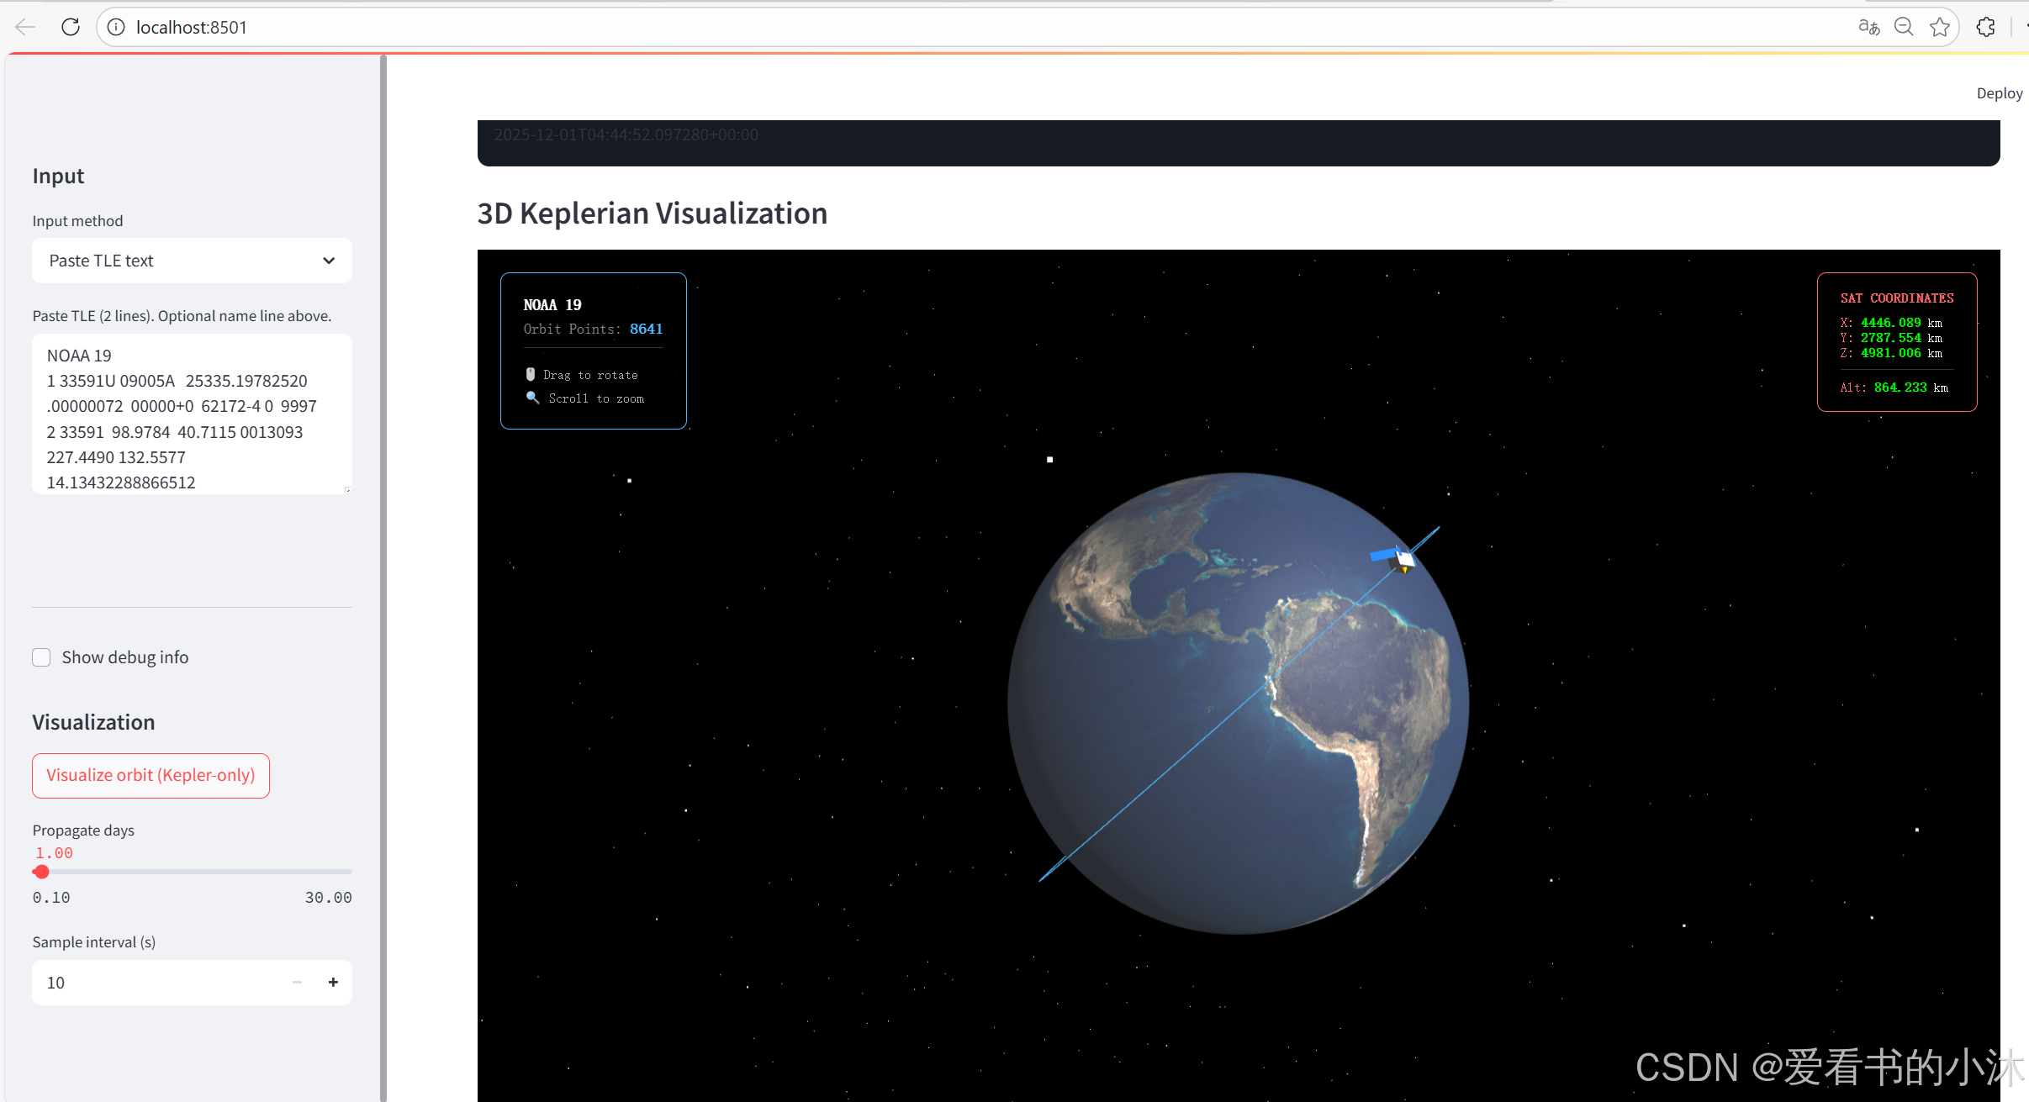Enable the Show debug info checkbox

point(41,657)
